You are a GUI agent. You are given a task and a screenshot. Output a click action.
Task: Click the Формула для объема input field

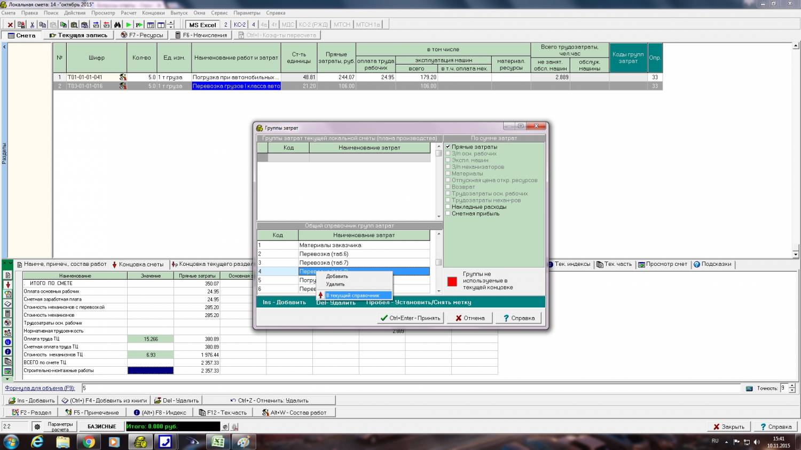[x=411, y=388]
